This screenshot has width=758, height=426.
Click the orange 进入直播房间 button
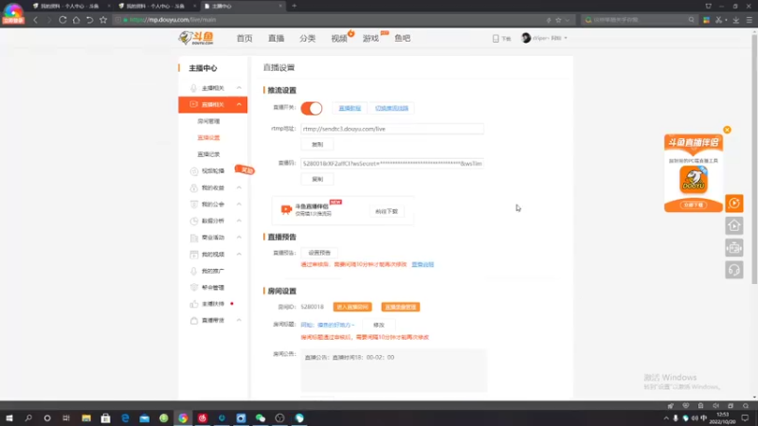pos(352,307)
